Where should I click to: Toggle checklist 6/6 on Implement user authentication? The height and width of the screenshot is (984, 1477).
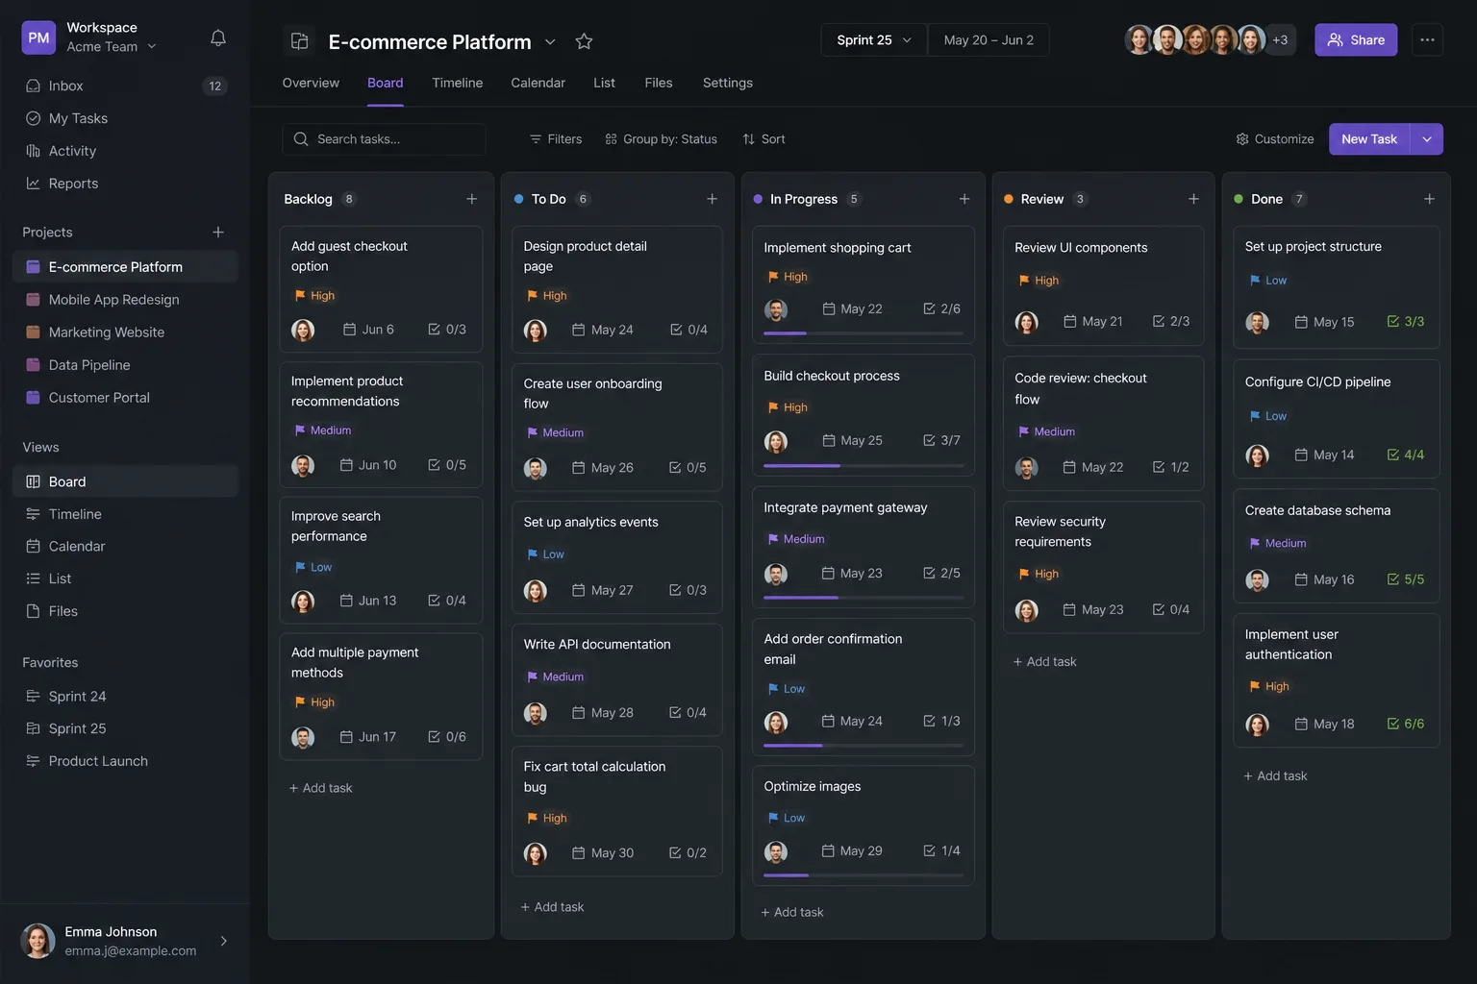(1406, 724)
